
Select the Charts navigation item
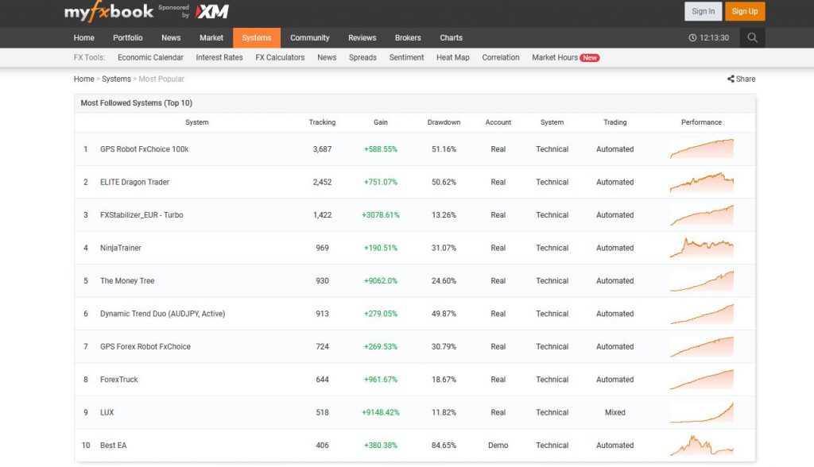(451, 37)
